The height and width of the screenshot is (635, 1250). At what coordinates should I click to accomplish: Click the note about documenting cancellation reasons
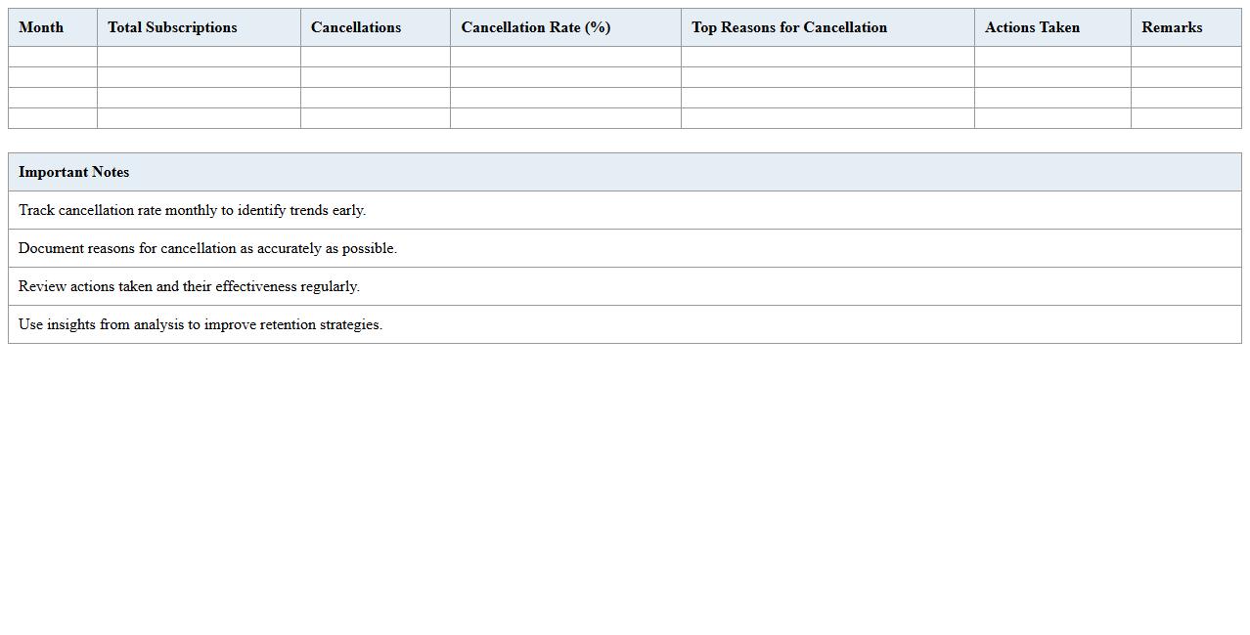pyautogui.click(x=207, y=248)
